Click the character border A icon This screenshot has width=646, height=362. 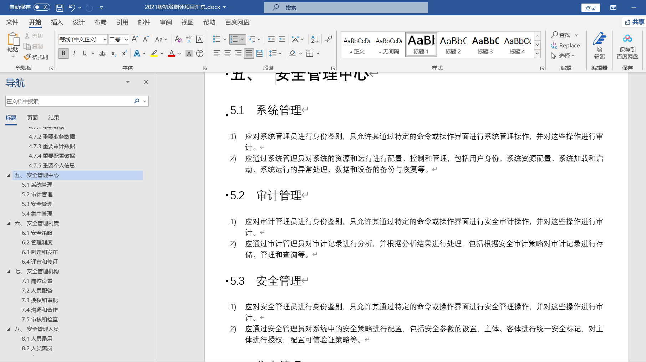tap(200, 39)
